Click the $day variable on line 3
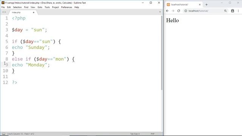The image size is (242, 136). tap(17, 30)
